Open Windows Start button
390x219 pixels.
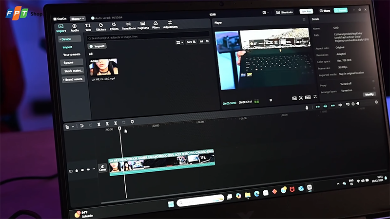[171, 204]
